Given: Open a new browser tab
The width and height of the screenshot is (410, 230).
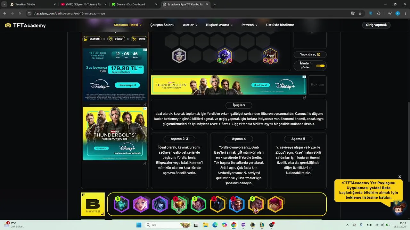Looking at the screenshot, I should pyautogui.click(x=215, y=4).
